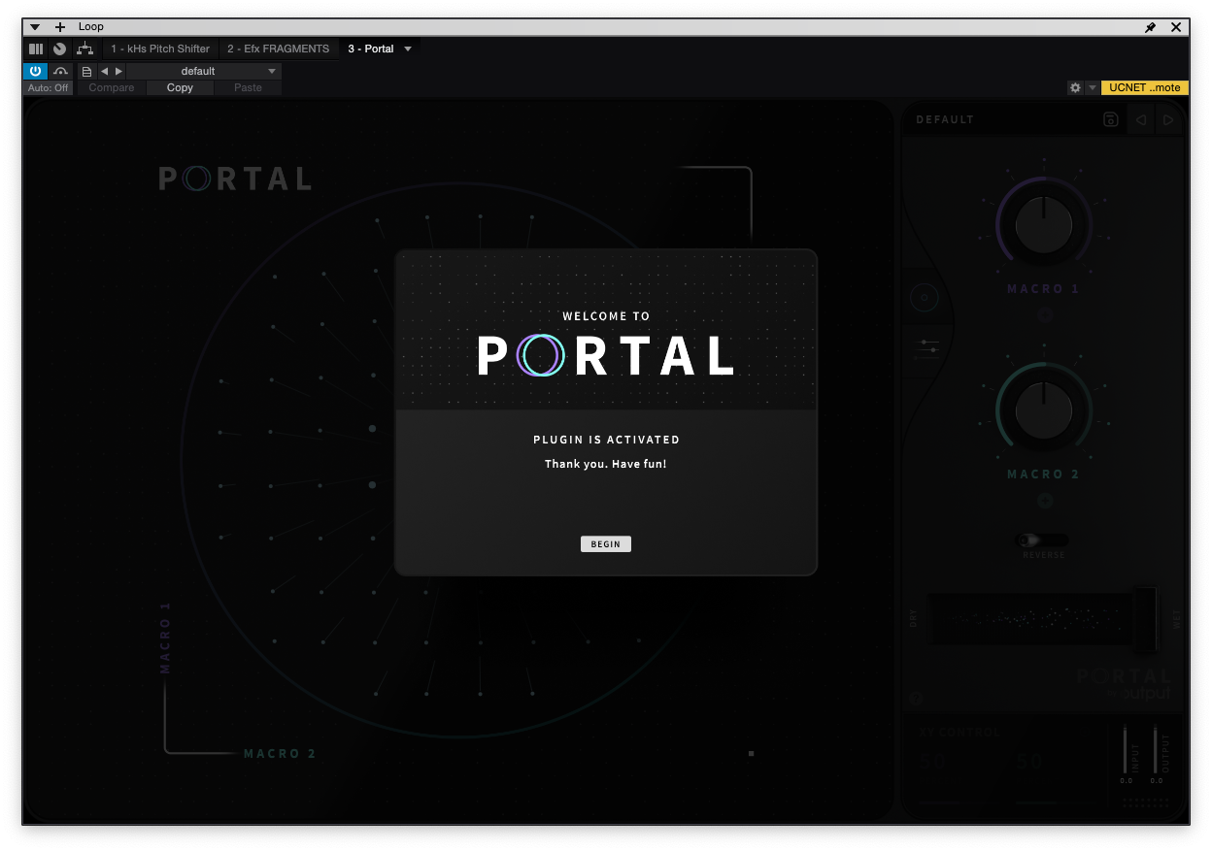The height and width of the screenshot is (851, 1212).
Task: Click the DEFAULT preset name in Portal
Action: tap(945, 120)
